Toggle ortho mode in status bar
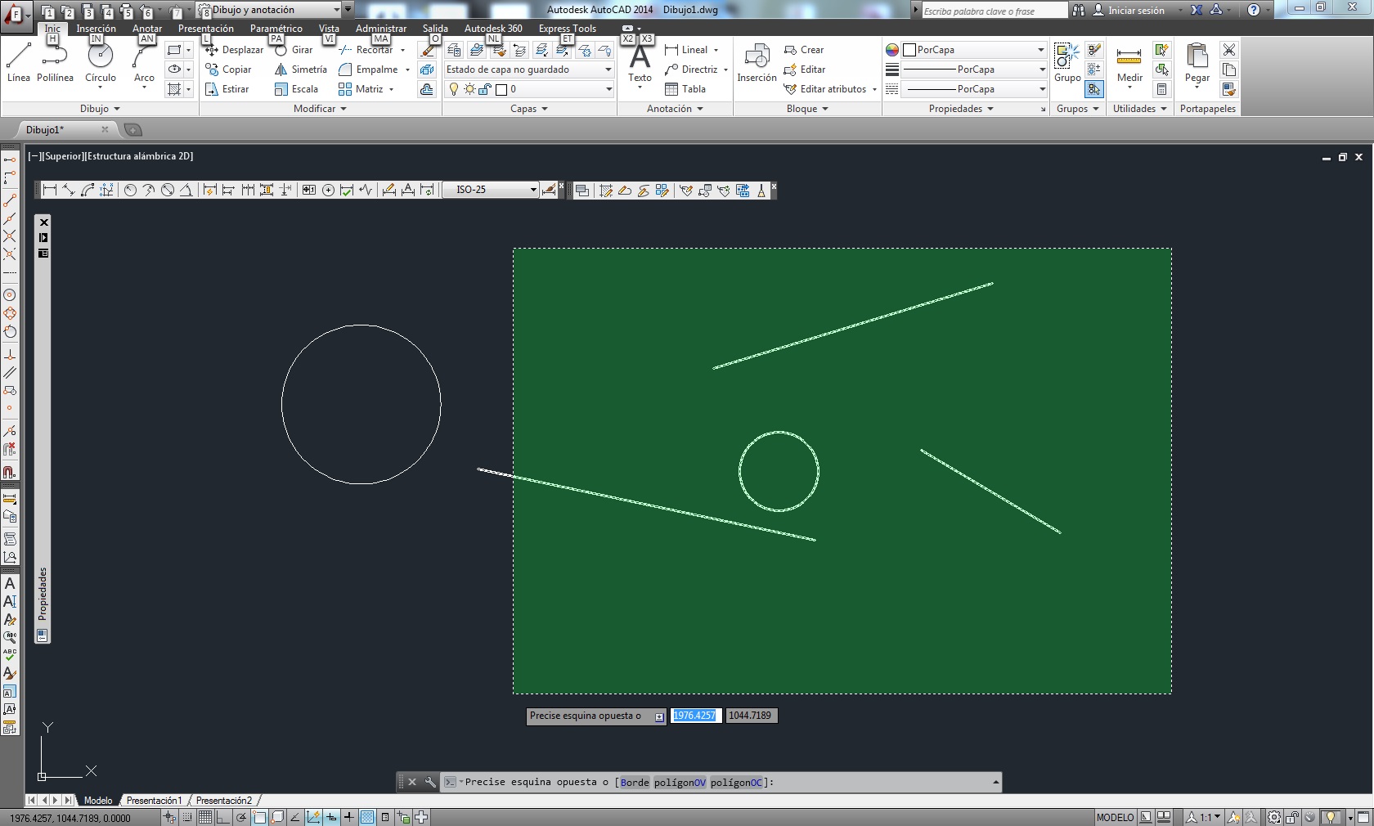The image size is (1374, 826). pos(223,817)
